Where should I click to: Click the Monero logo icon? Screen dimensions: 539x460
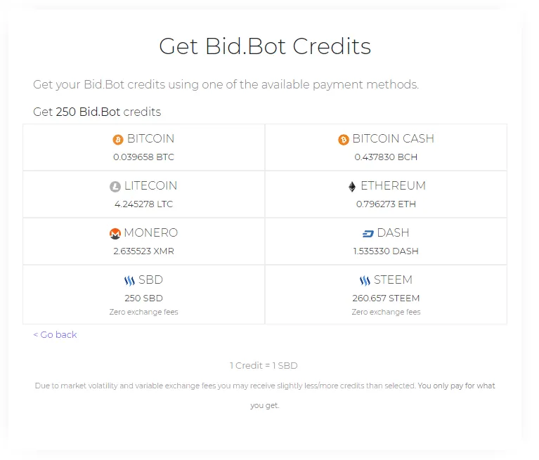pos(115,234)
